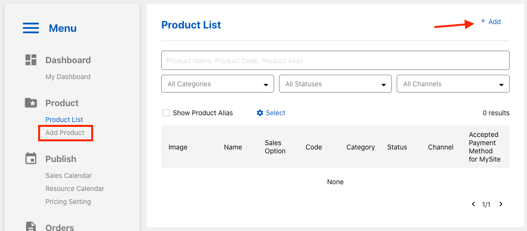The height and width of the screenshot is (231, 527).
Task: Click the Dashboard grid icon
Action: (31, 60)
